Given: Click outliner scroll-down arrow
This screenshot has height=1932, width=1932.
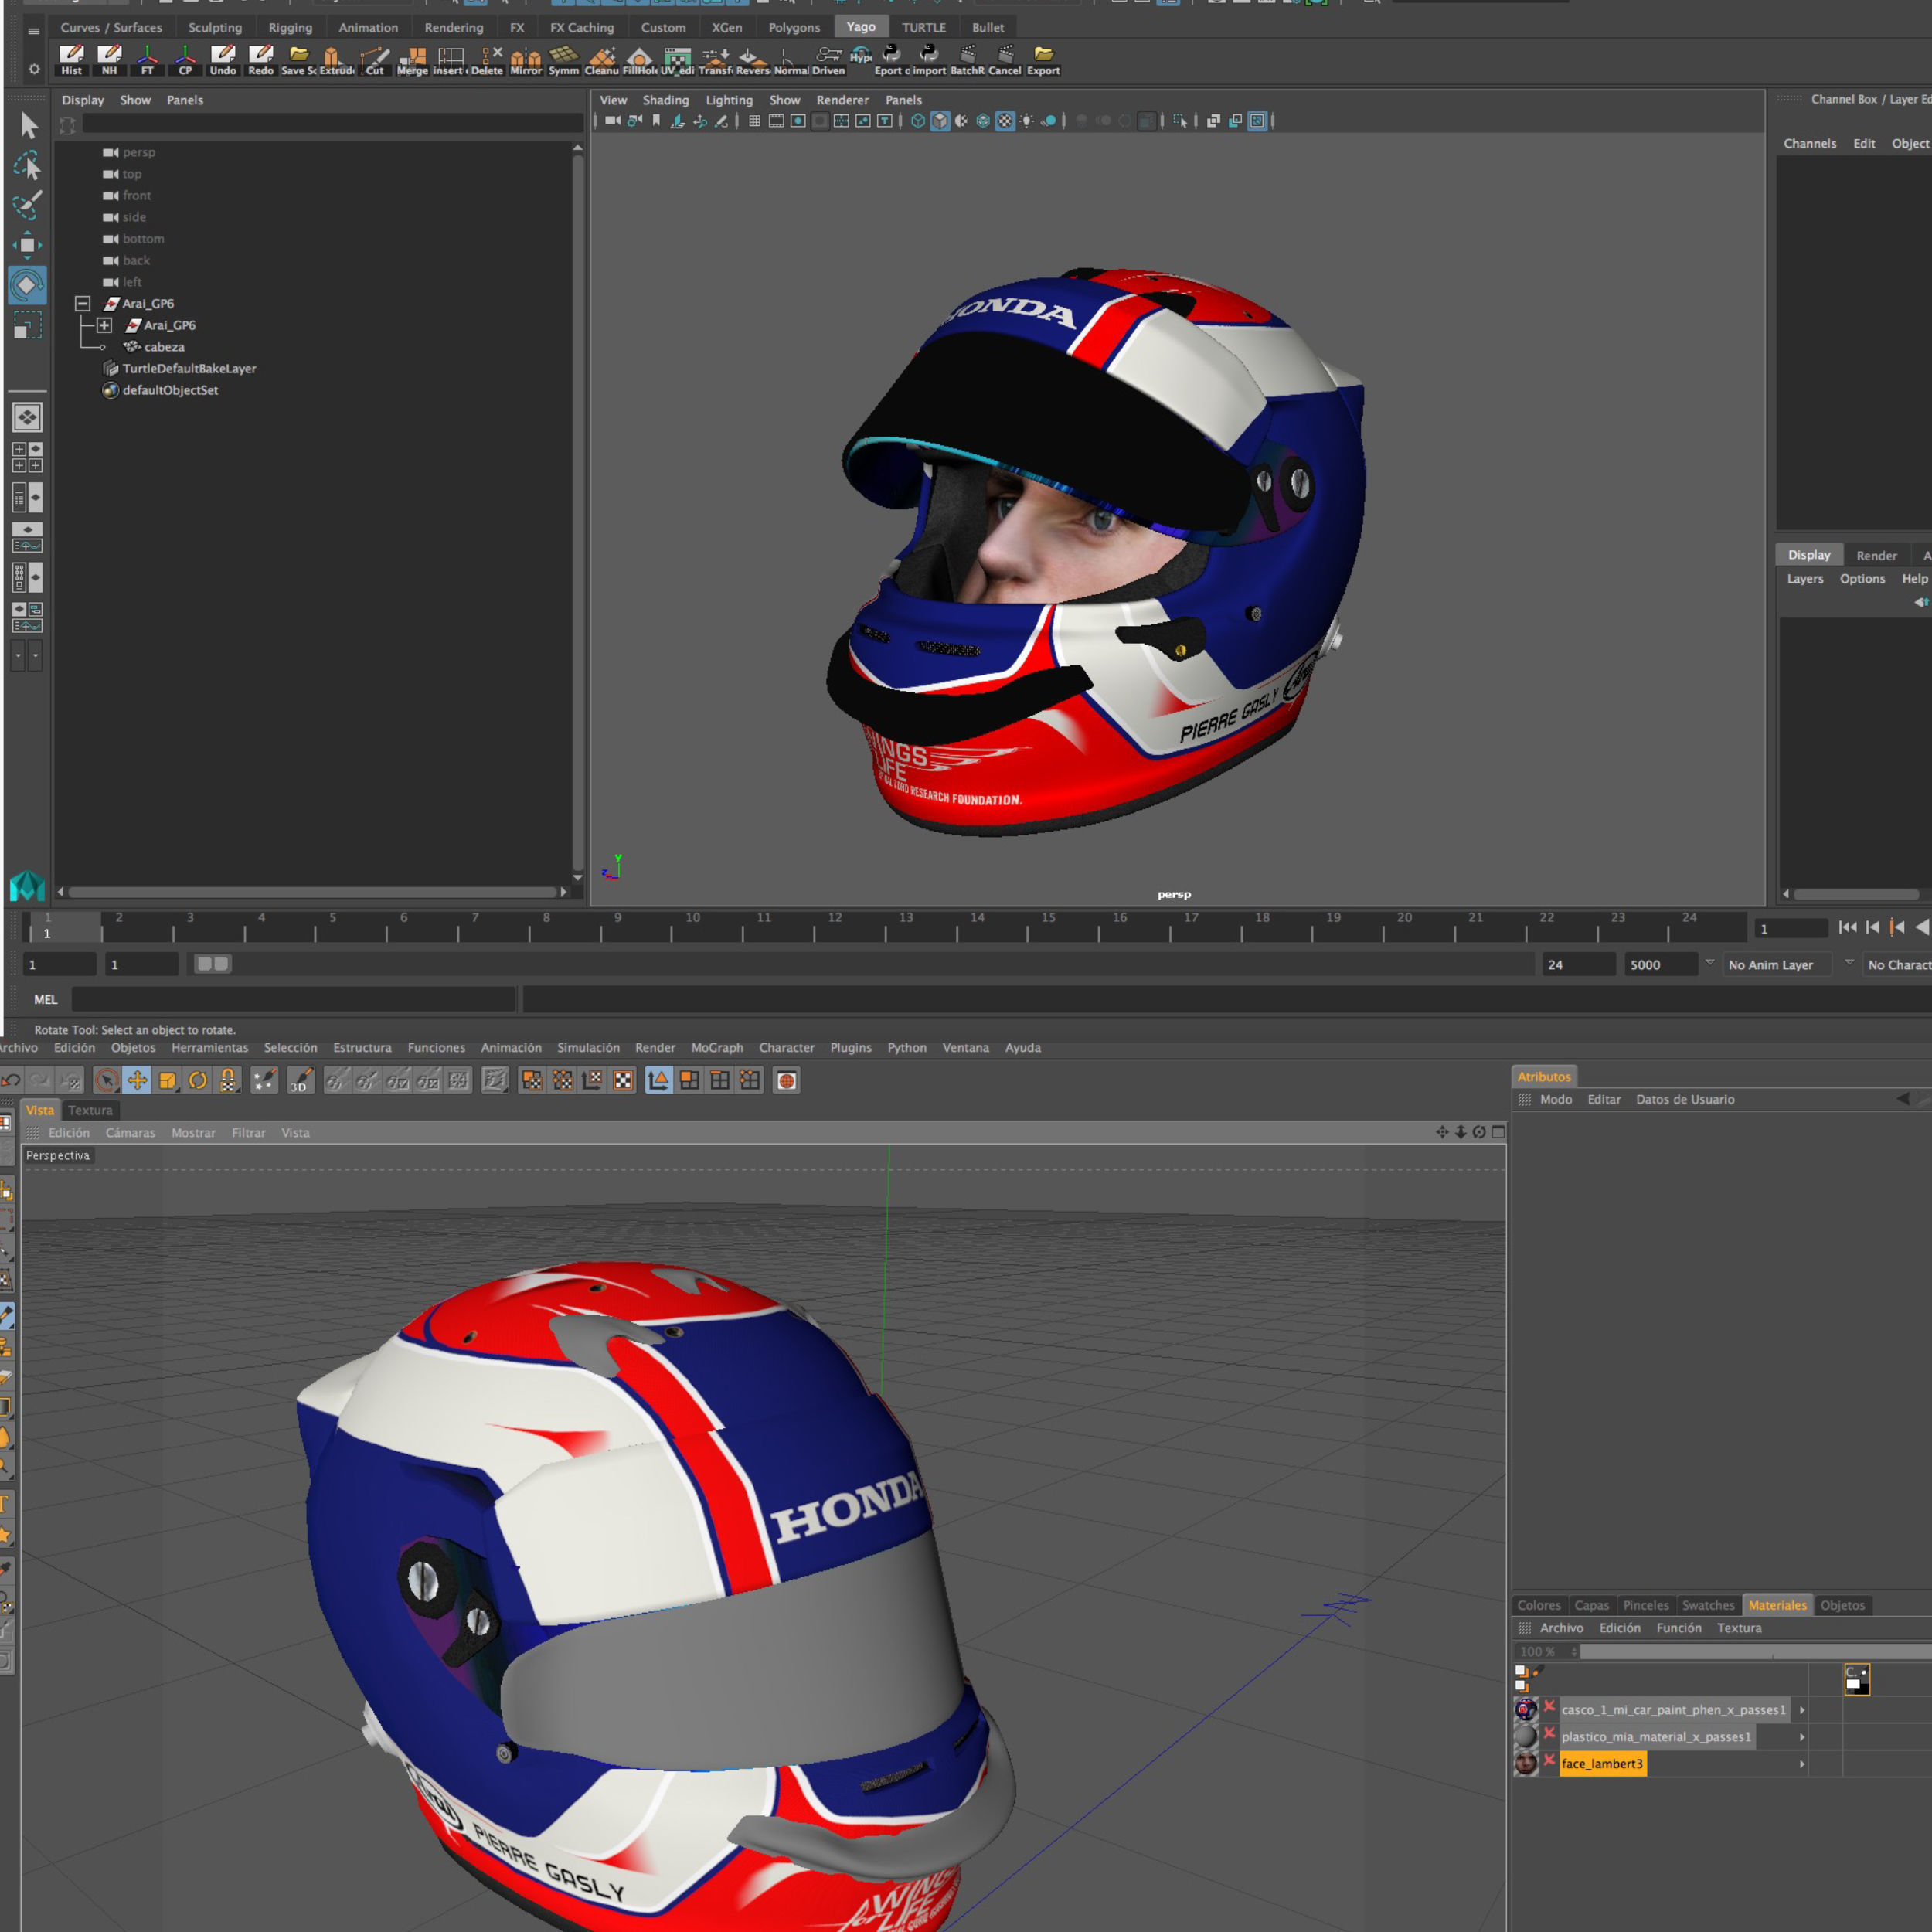Looking at the screenshot, I should click(x=577, y=877).
